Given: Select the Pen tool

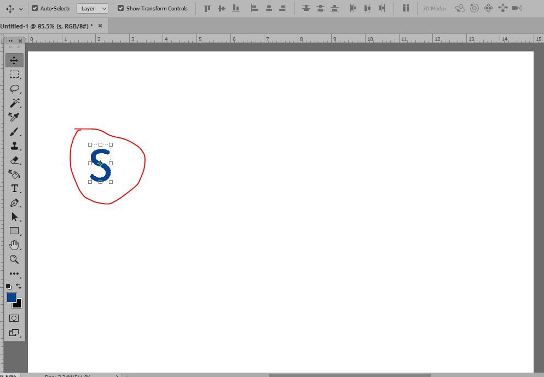Looking at the screenshot, I should tap(14, 202).
